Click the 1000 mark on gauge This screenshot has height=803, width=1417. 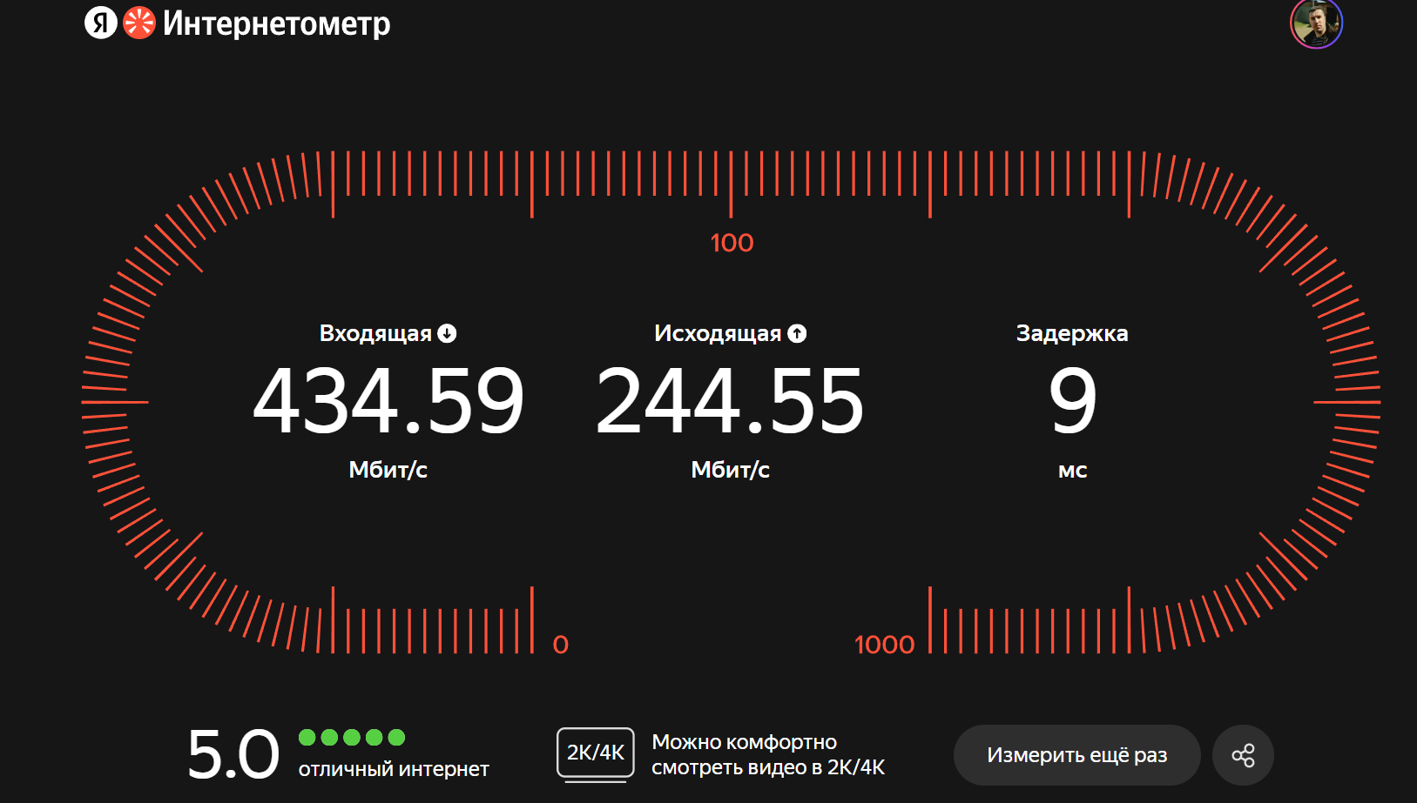pyautogui.click(x=884, y=645)
